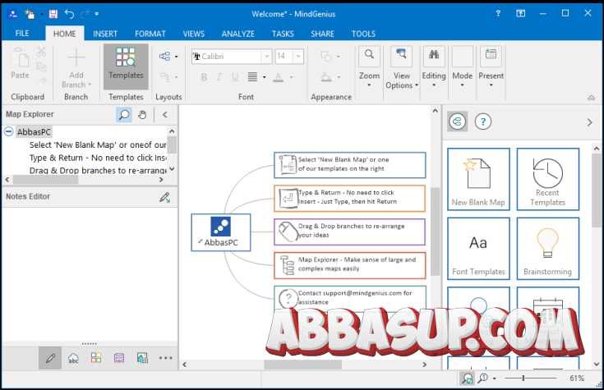Screen dimensions: 604x390
Task: Toggle Underline formatting
Action: (x=235, y=77)
